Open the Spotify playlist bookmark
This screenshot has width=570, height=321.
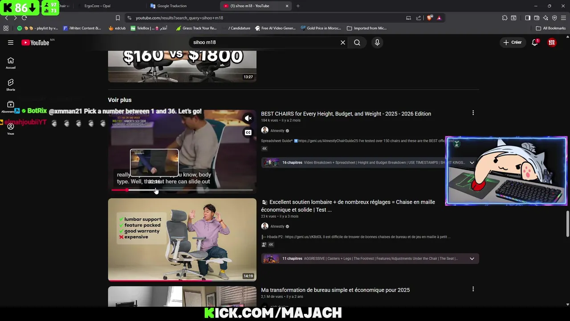click(37, 28)
